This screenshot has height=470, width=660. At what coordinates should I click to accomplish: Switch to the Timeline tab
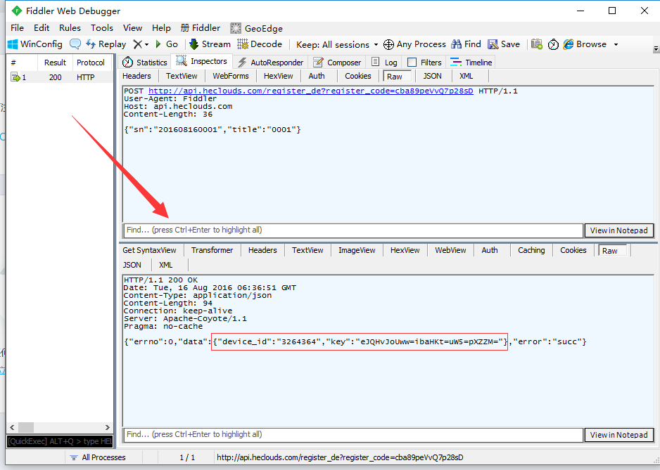[x=471, y=63]
